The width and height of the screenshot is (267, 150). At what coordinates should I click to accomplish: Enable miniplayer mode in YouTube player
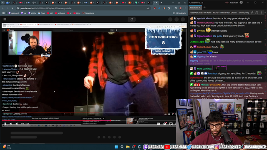point(171,124)
